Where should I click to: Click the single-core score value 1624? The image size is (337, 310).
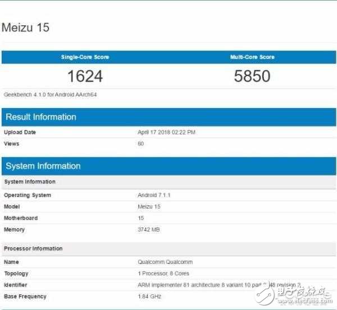pos(85,76)
